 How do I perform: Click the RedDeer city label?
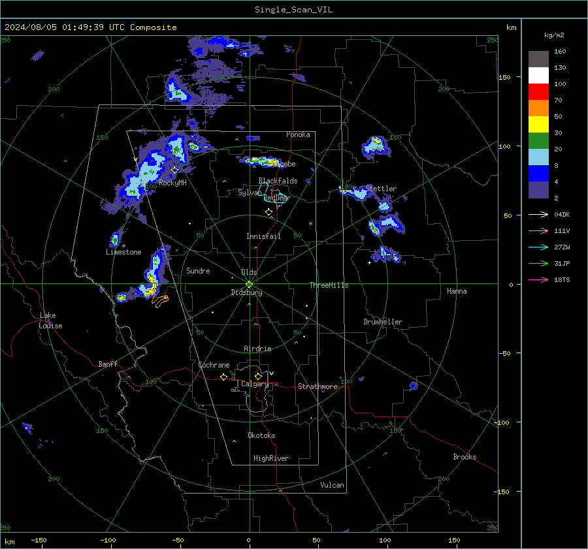pos(277,198)
